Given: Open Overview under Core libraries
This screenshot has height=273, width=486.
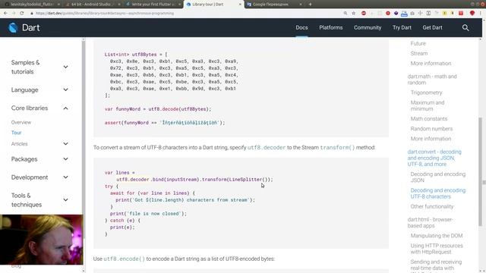Looking at the screenshot, I should [x=21, y=122].
